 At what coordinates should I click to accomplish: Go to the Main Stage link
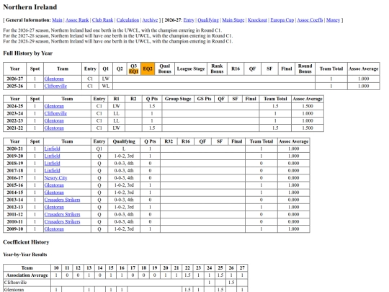[233, 20]
